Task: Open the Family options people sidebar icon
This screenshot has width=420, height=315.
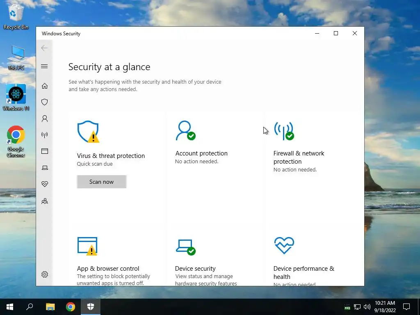Action: [45, 201]
